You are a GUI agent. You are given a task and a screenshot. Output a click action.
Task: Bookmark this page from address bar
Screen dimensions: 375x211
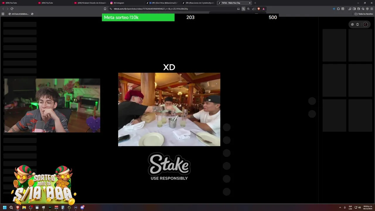click(105, 9)
